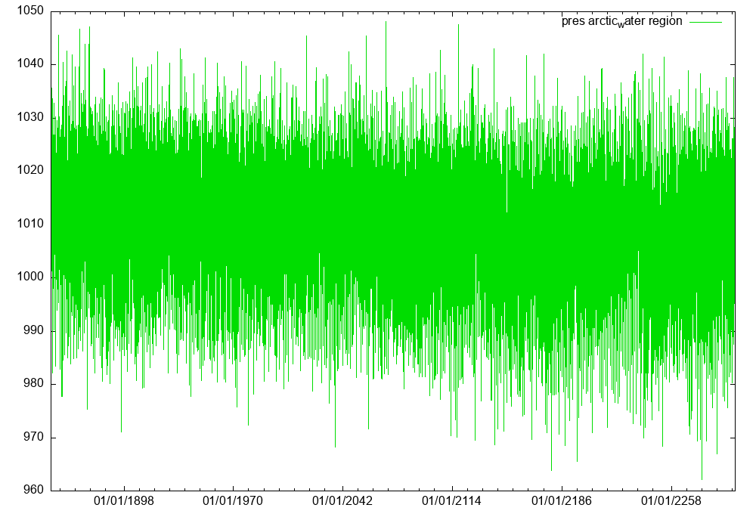
Task: Click the x-axis date 01/01/2258
Action: (x=671, y=501)
